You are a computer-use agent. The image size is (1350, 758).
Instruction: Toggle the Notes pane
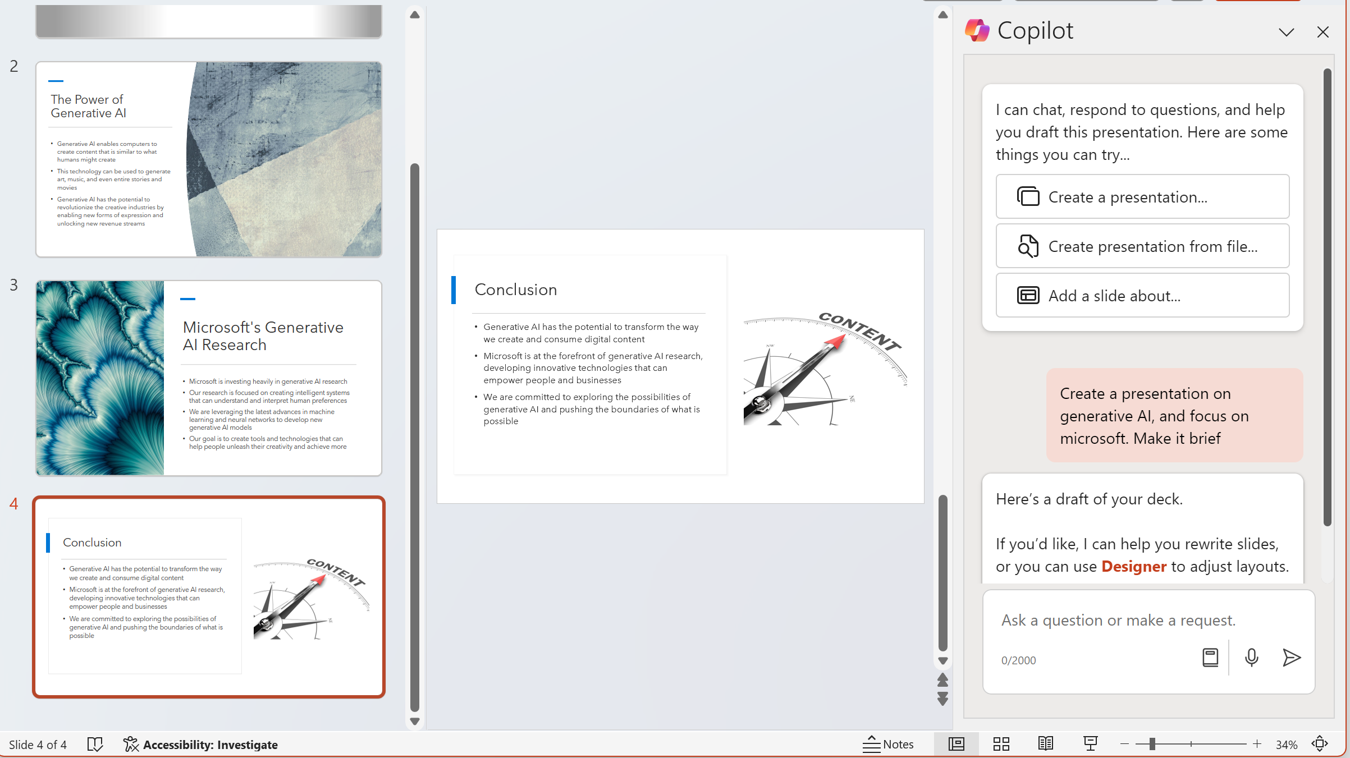(889, 744)
